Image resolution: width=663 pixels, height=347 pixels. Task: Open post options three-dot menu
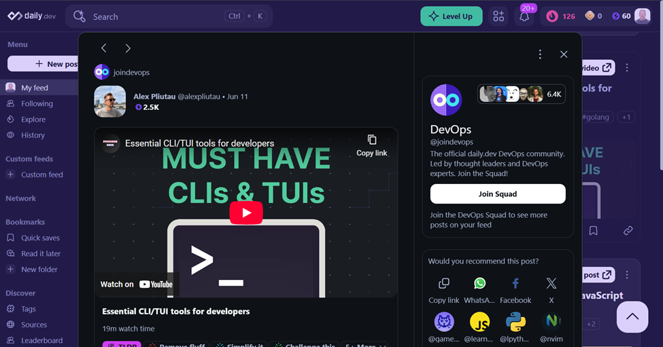coord(540,54)
